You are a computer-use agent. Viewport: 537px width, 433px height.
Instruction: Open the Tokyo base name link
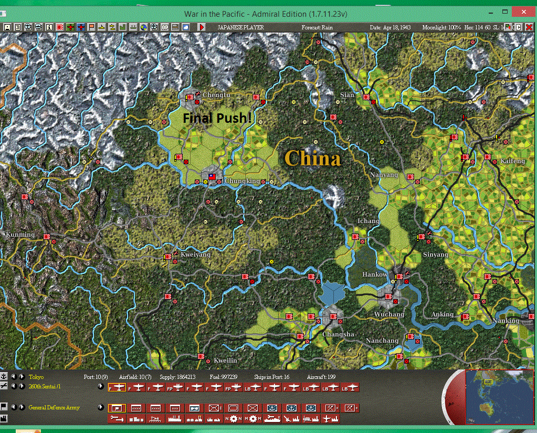point(36,377)
